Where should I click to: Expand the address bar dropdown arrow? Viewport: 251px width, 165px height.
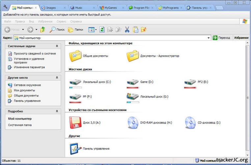point(209,38)
